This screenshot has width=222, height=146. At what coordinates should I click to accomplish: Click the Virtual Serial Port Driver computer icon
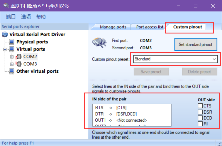[5, 34]
